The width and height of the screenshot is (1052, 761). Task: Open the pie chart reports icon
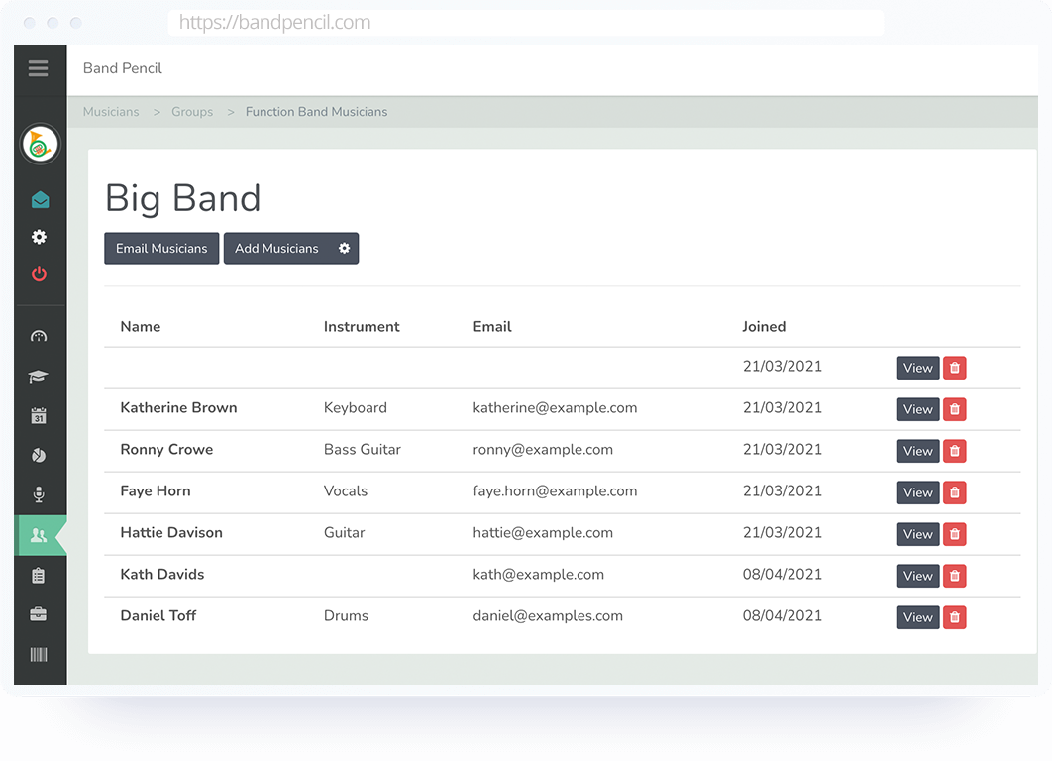(x=40, y=455)
